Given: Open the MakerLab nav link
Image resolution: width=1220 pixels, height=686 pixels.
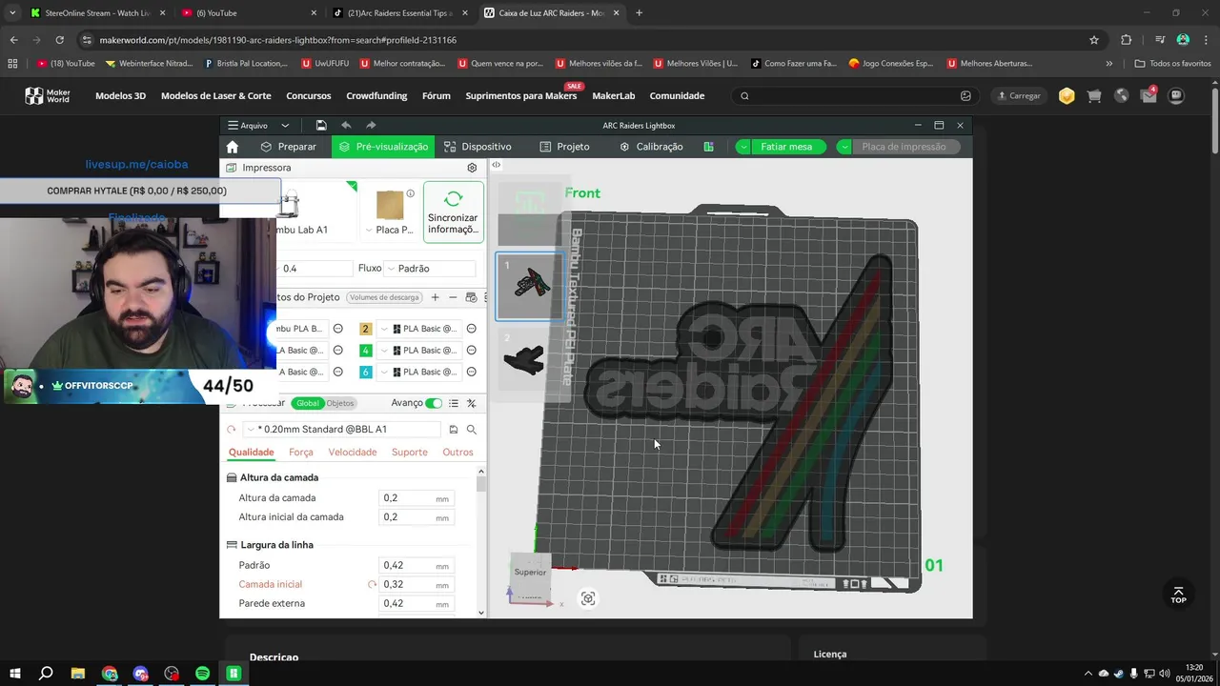Looking at the screenshot, I should pos(614,95).
